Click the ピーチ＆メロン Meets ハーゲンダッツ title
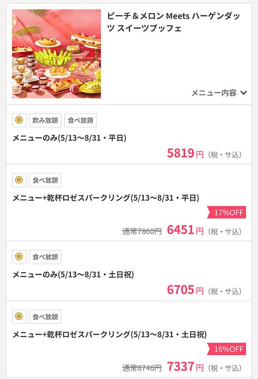Screen dimensions: 258x379 [173, 22]
